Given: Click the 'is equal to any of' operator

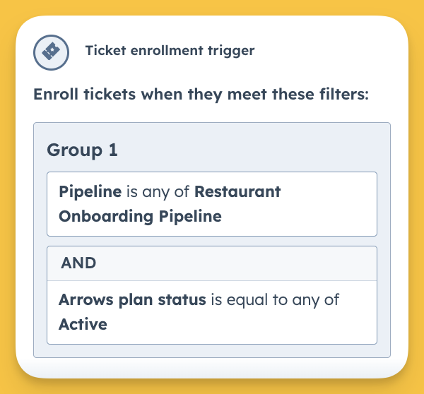Looking at the screenshot, I should (275, 300).
